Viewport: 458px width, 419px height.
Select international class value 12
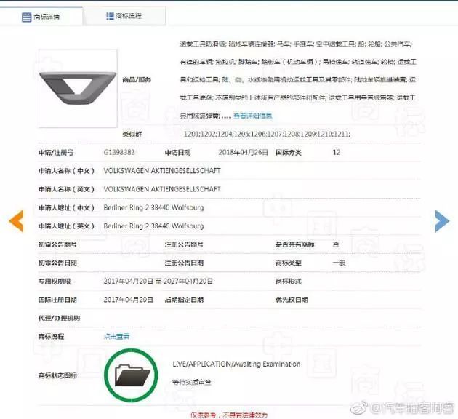[336, 152]
